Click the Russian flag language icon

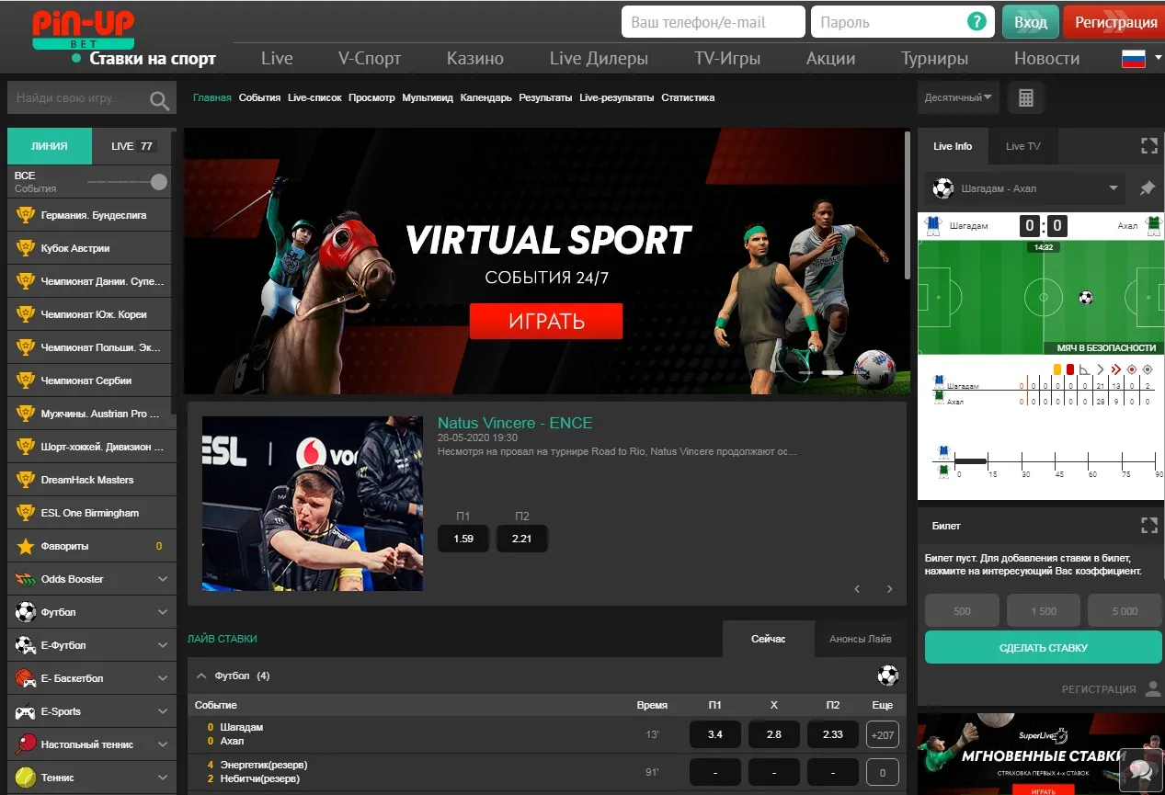coord(1133,59)
